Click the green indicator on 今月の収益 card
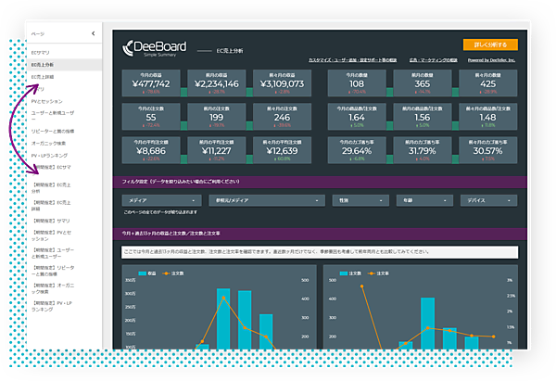The width and height of the screenshot is (556, 381). [x=183, y=92]
